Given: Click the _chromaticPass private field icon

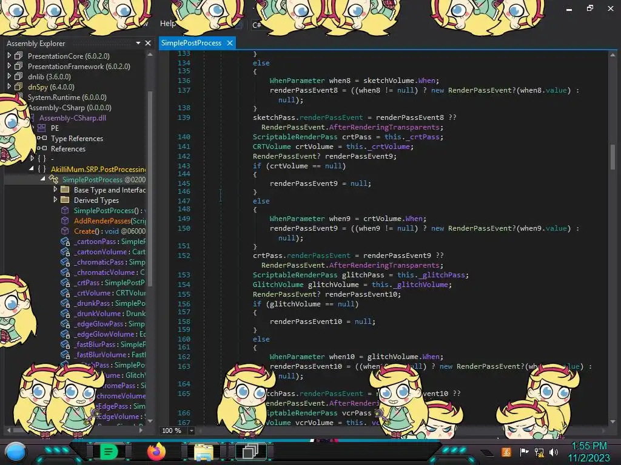Looking at the screenshot, I should point(65,262).
